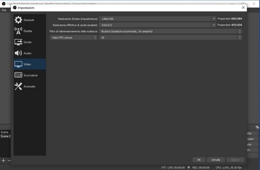Click the LIVE: 00:00:00 timer text
This screenshot has width=260, height=170.
click(x=176, y=167)
